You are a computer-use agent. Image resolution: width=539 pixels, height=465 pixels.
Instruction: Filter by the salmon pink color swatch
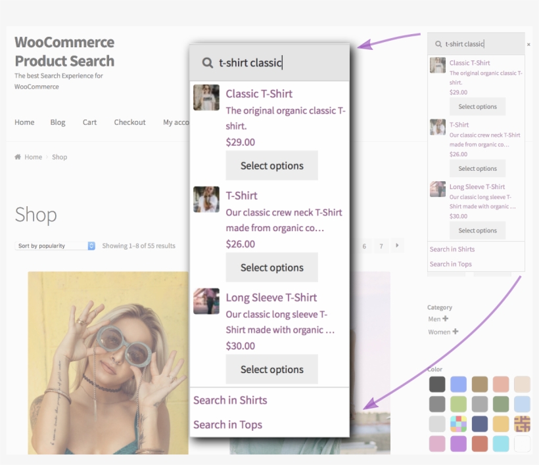point(501,384)
